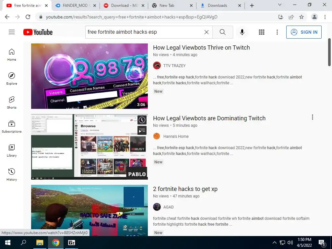Open the YouTube hamburger guide menu
Viewport: 332px width, 249px height.
[x=12, y=32]
